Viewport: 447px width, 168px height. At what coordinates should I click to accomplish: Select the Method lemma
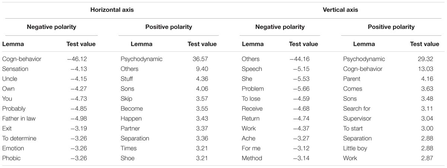click(252, 158)
